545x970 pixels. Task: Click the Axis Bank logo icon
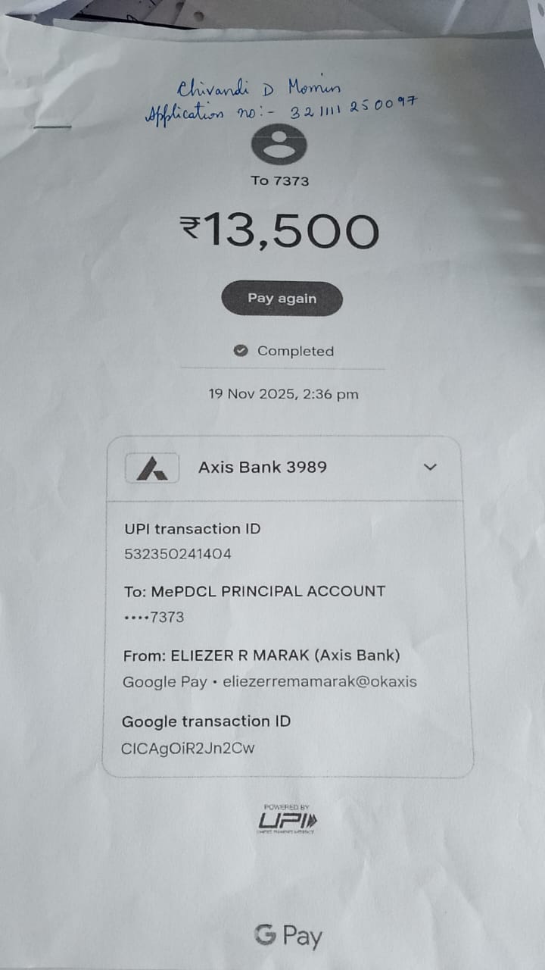tap(152, 468)
